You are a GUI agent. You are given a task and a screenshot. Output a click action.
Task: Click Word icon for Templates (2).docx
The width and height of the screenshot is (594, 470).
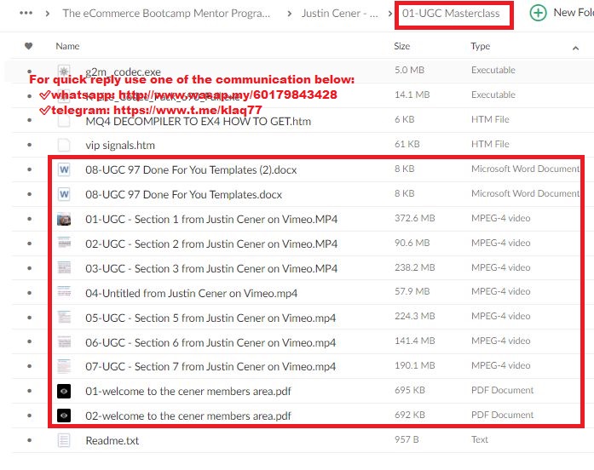point(64,169)
